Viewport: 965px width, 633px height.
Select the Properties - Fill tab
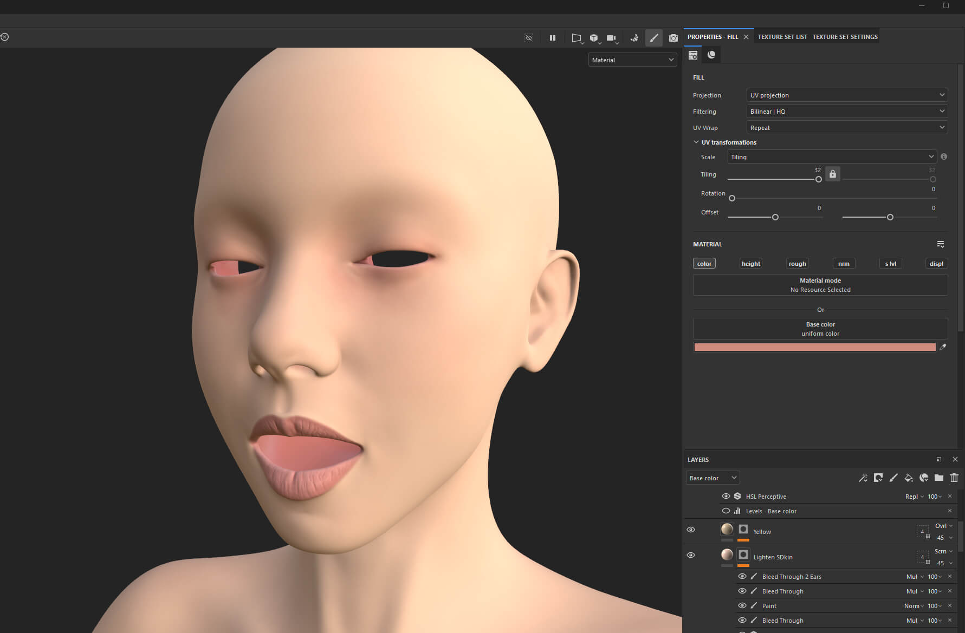(x=713, y=37)
